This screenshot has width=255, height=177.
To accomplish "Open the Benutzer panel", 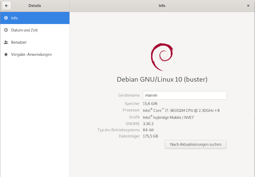I will 35,42.
